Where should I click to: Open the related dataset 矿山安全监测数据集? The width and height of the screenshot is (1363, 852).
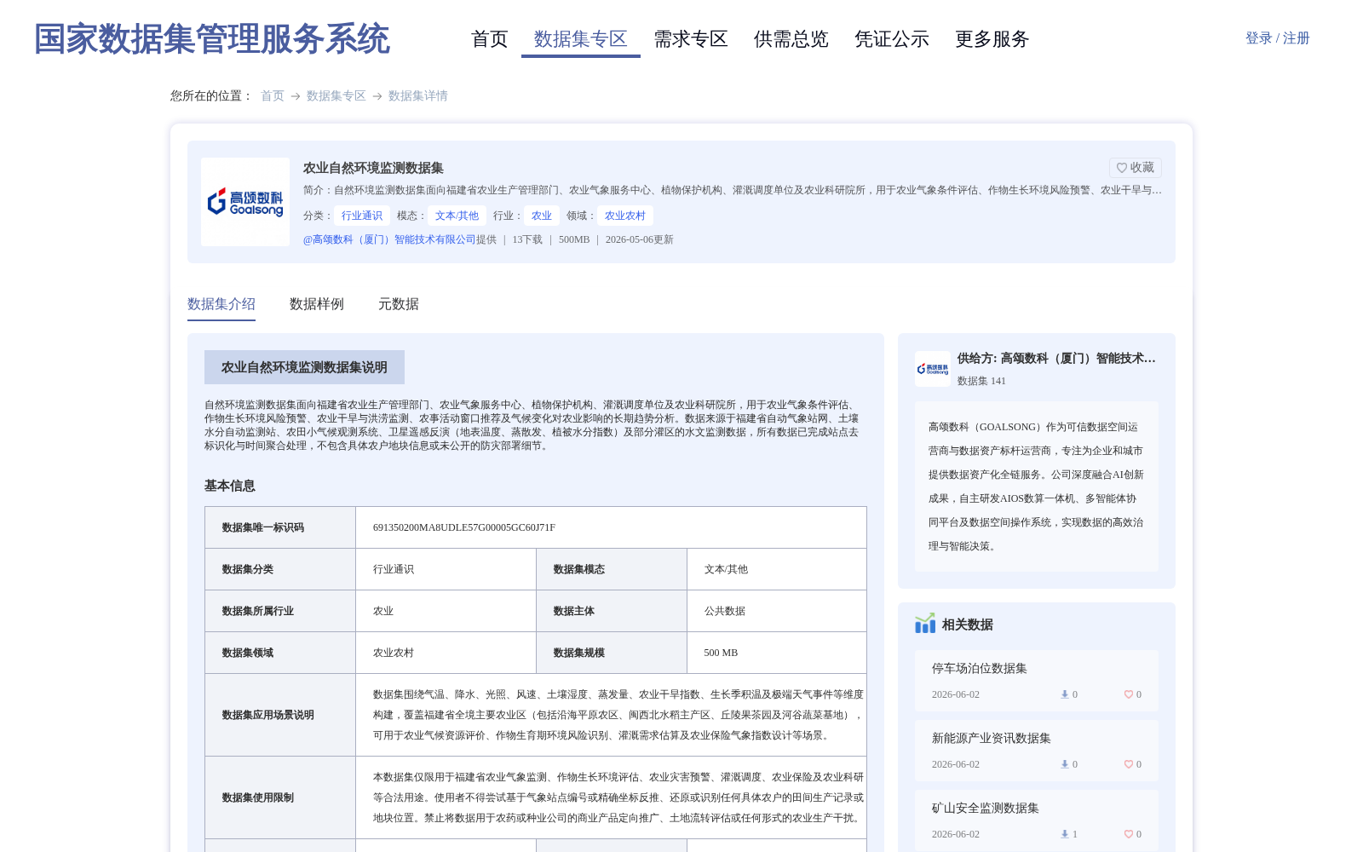coord(986,809)
